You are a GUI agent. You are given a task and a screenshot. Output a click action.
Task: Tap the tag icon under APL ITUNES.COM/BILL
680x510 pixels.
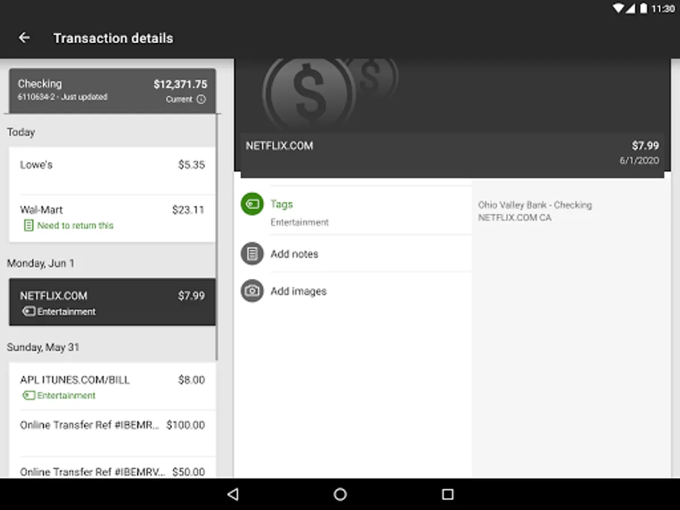pos(29,396)
